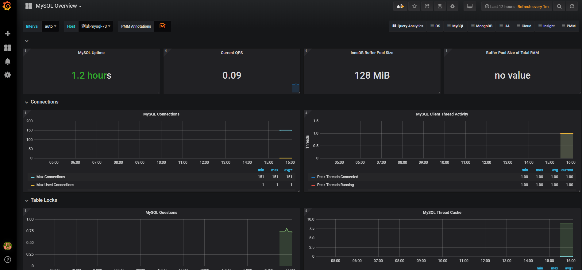Toggle Max Used Connections series visibility
Screen dimensions: 582x270
(x=55, y=185)
